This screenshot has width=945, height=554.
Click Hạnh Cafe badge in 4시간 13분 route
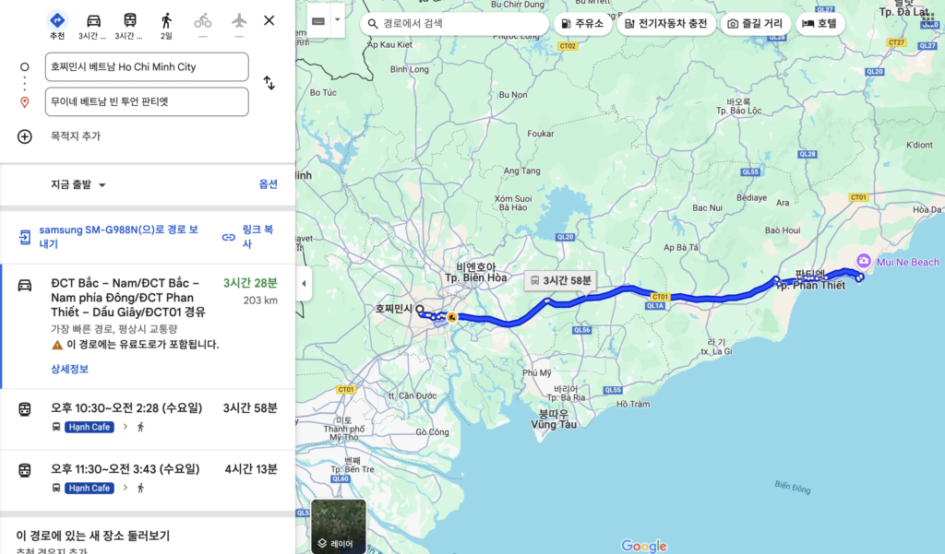(90, 488)
